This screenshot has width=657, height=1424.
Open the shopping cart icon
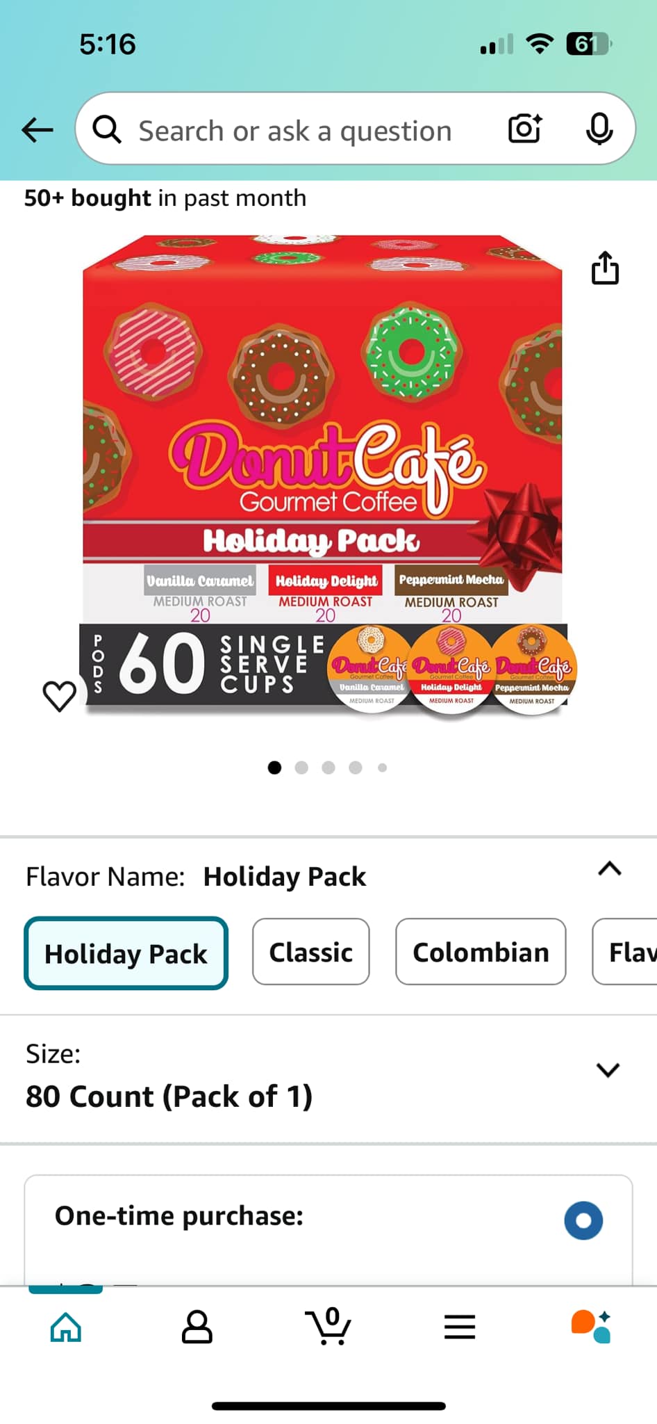pyautogui.click(x=328, y=1326)
